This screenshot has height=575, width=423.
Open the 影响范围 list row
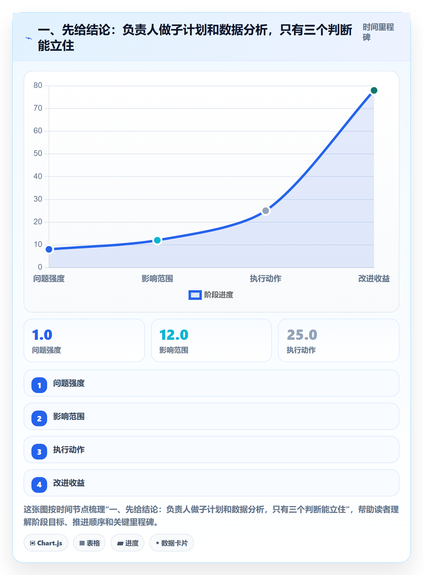211,416
